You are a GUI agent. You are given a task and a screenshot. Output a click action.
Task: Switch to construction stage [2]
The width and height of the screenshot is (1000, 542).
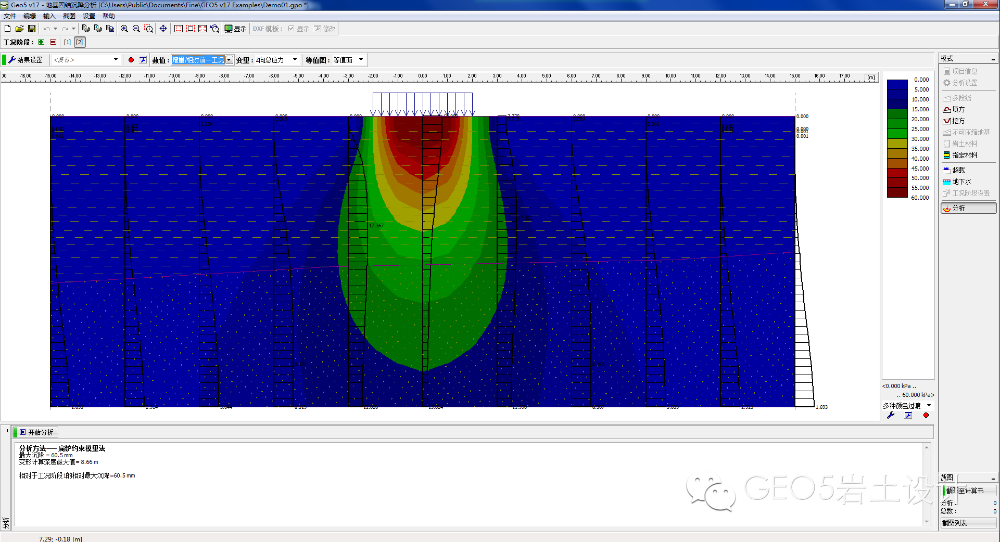click(79, 42)
